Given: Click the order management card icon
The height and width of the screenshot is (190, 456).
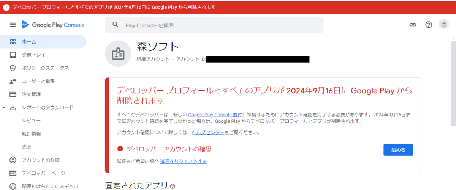Looking at the screenshot, I should pos(13,94).
